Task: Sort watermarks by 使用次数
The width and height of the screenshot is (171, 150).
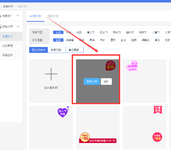Action: tap(56, 50)
